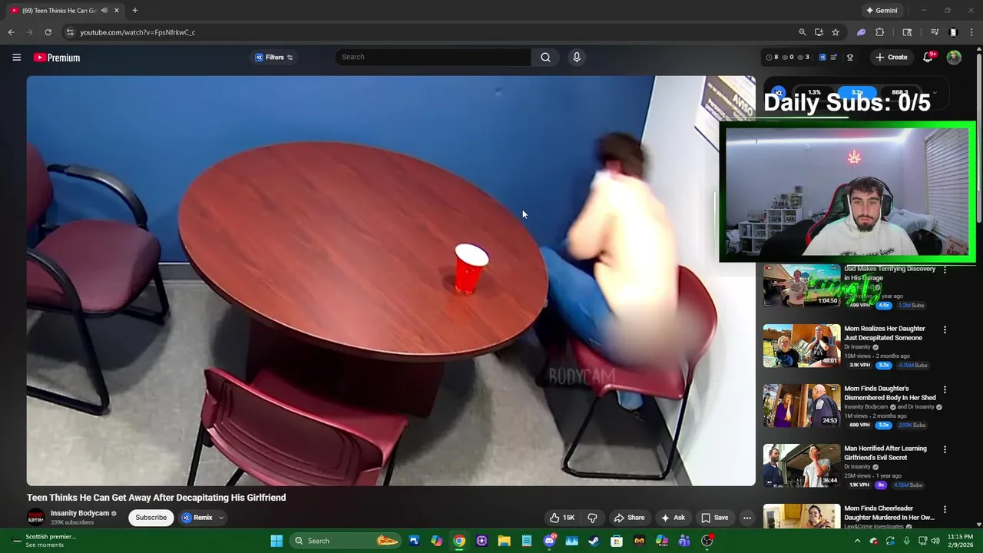Click the video player to pause
983x553 pixels.
click(391, 280)
